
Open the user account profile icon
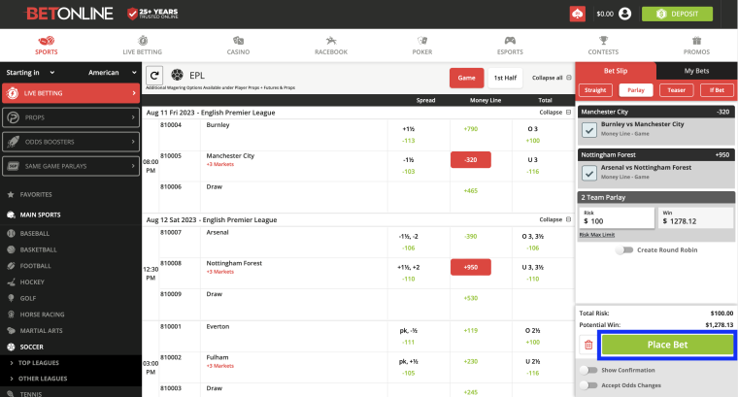tap(624, 14)
